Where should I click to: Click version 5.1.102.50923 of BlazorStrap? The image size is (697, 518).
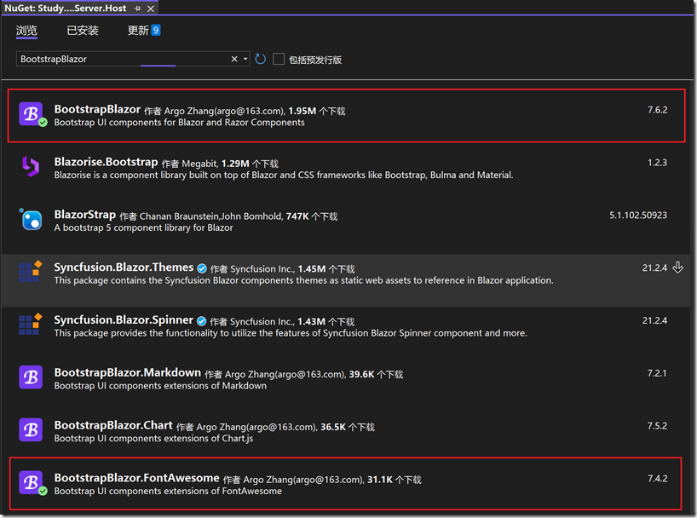pos(638,216)
